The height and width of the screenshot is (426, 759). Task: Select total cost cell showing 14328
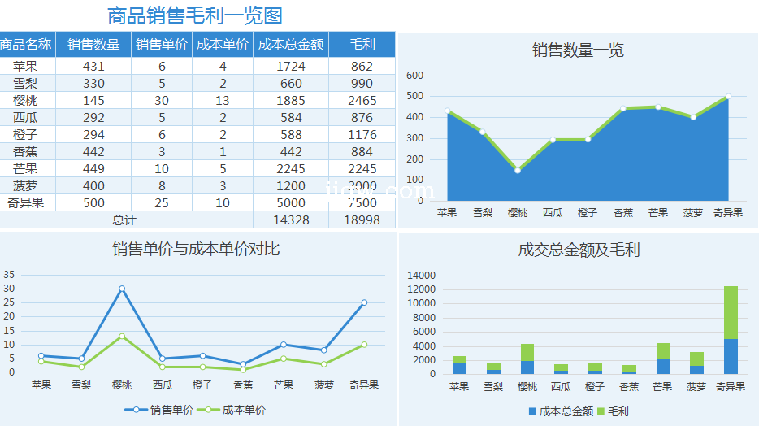click(291, 220)
